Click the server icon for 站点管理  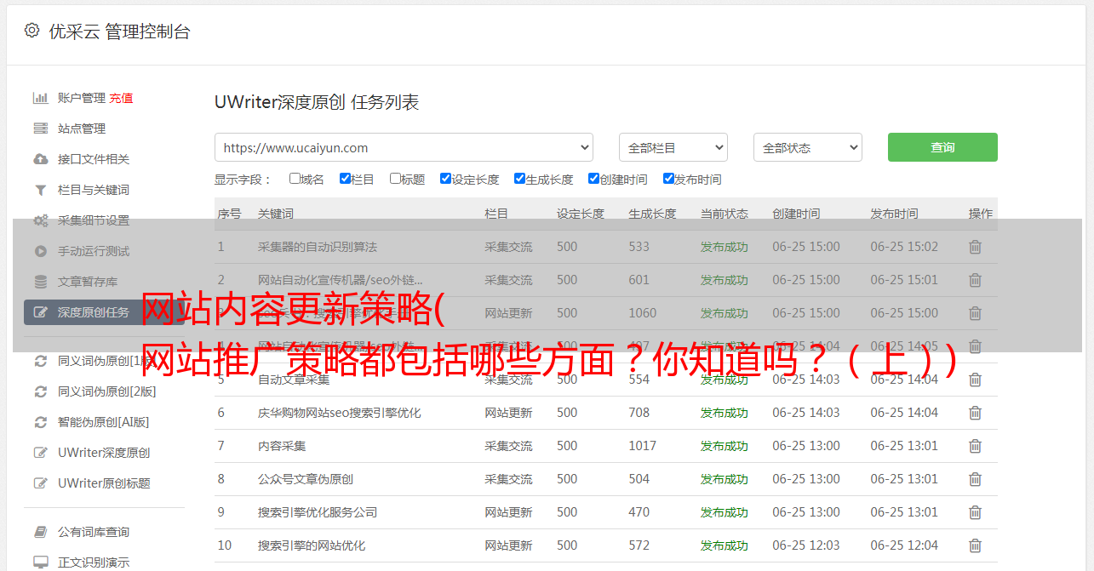(x=40, y=128)
